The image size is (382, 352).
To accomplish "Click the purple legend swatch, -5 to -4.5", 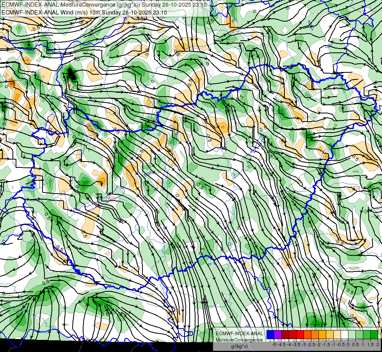I will click(278, 334).
